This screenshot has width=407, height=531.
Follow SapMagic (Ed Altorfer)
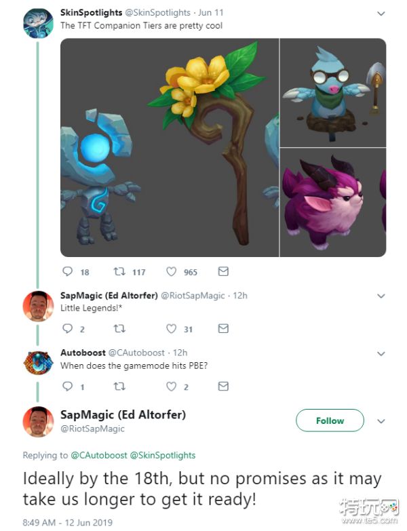[x=330, y=420]
